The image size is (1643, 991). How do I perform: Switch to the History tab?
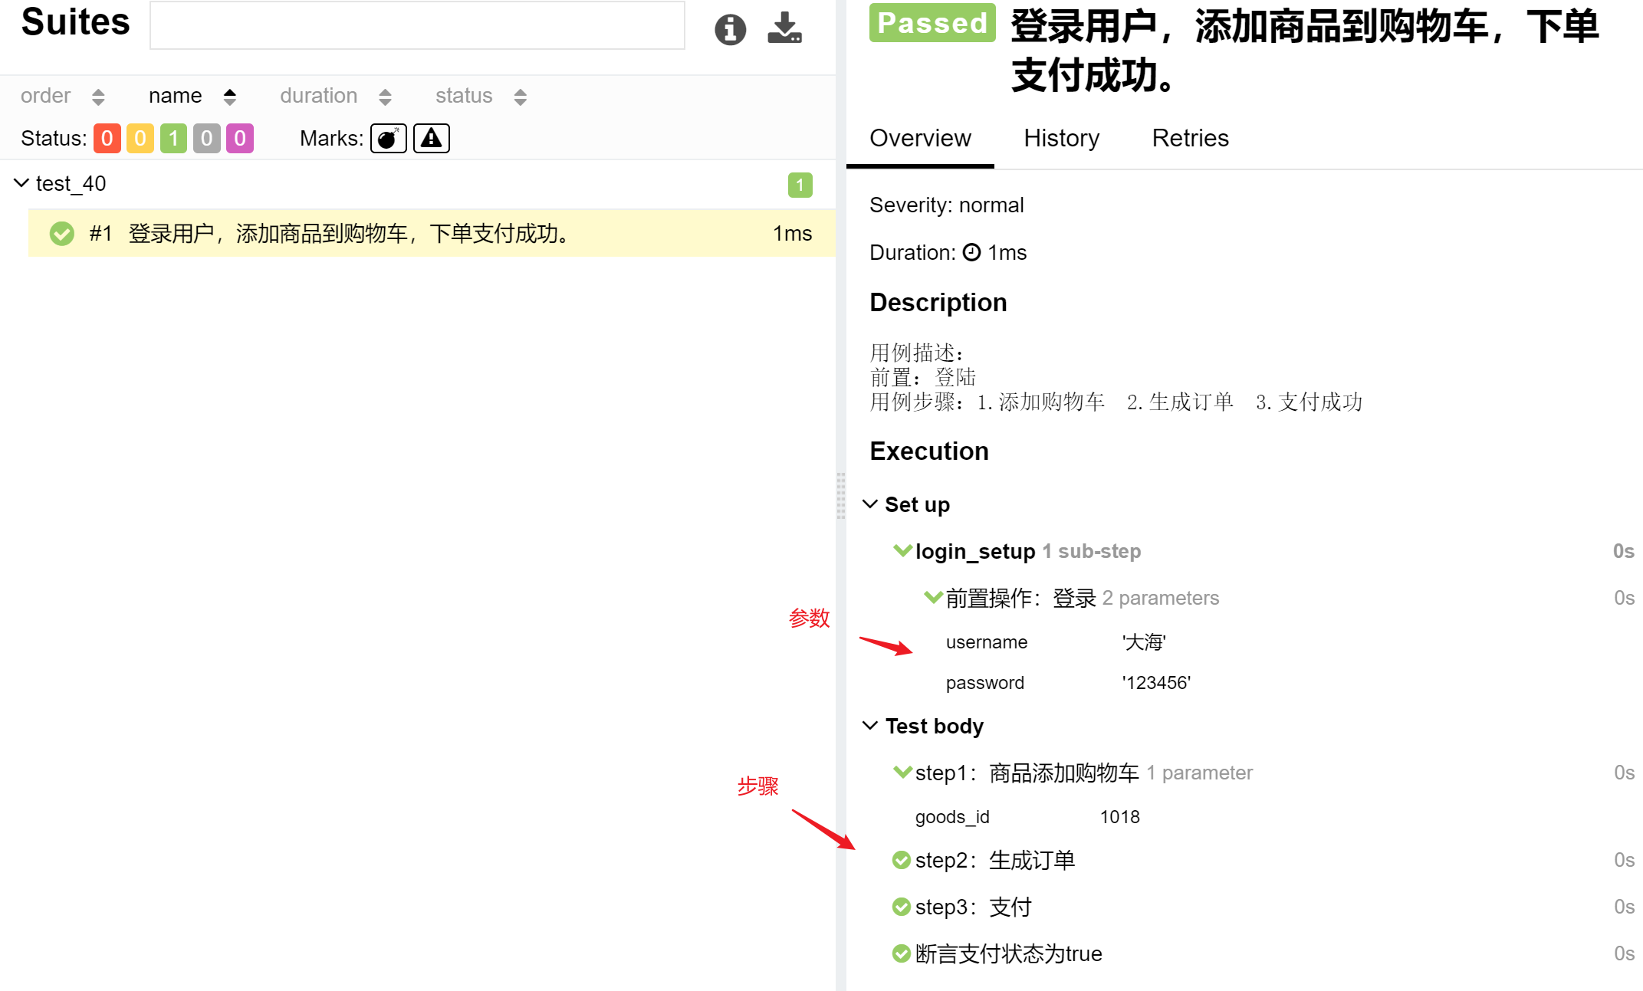coord(1061,138)
